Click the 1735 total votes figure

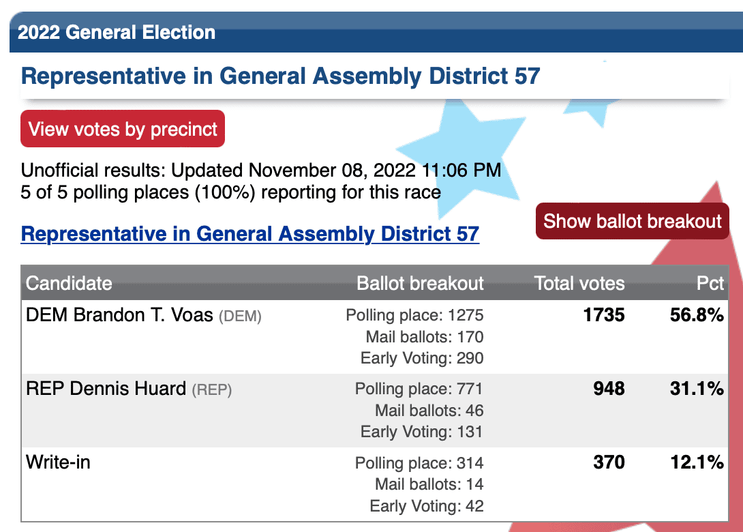tap(604, 315)
